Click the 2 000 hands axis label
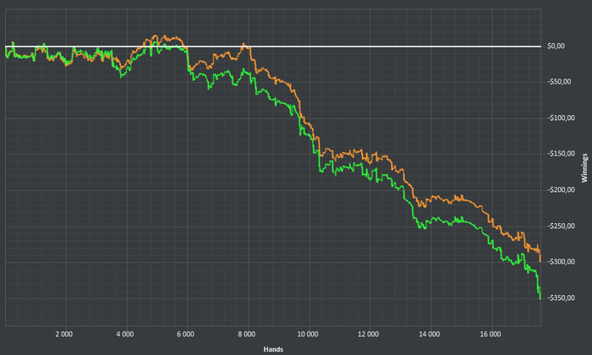This screenshot has width=592, height=355. [x=63, y=334]
